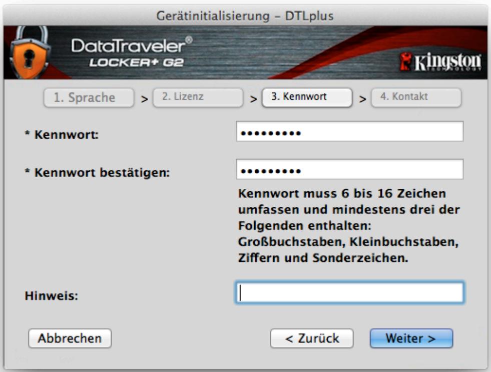Select the 2. Lizenz step tab
The height and width of the screenshot is (372, 491).
198,98
